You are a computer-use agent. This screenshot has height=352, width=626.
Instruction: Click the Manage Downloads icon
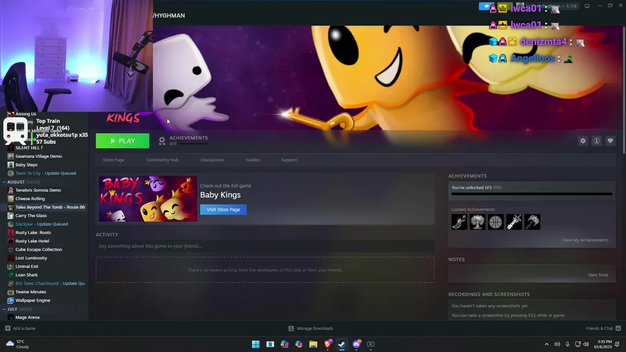tap(291, 329)
